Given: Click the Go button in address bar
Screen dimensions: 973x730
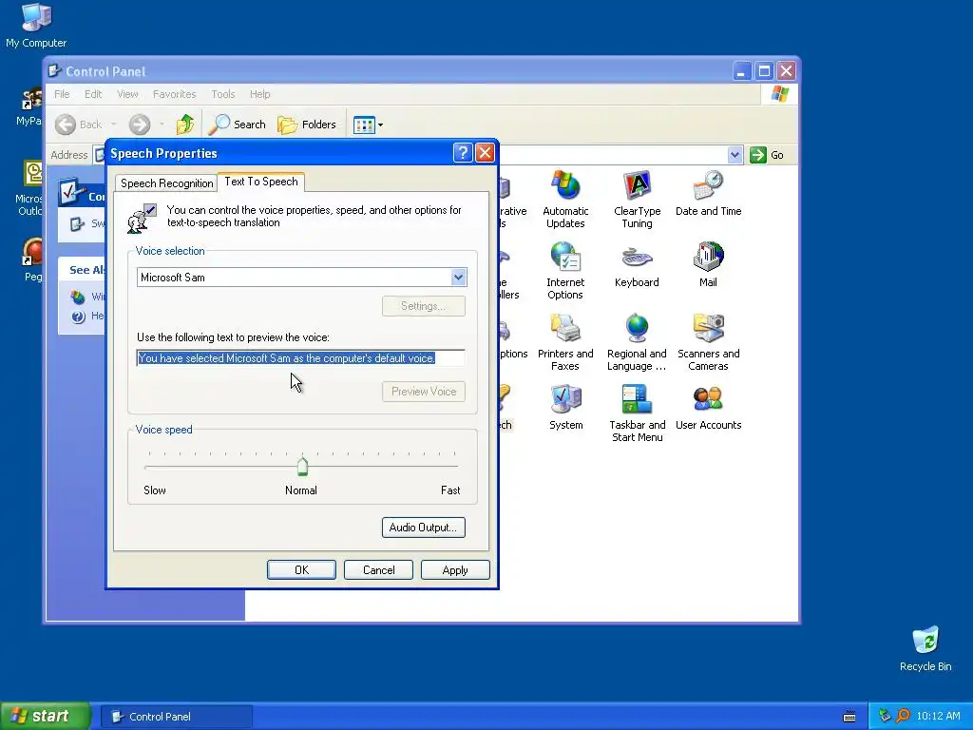Looking at the screenshot, I should [767, 155].
